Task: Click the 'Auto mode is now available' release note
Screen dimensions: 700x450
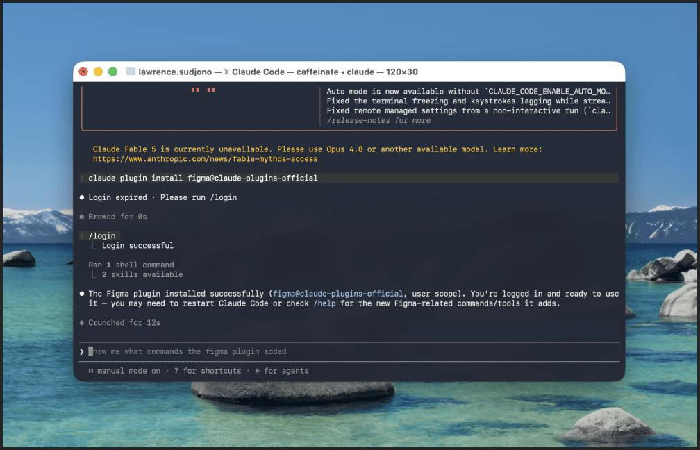Action: coord(468,92)
